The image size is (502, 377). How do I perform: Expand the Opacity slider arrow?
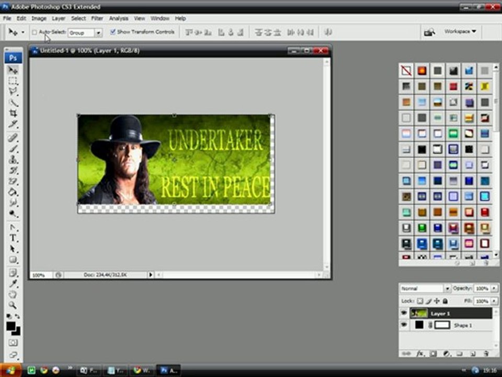tap(494, 289)
